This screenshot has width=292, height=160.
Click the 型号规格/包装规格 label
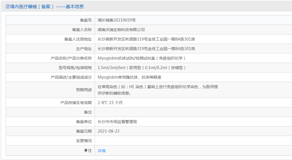[75, 68]
